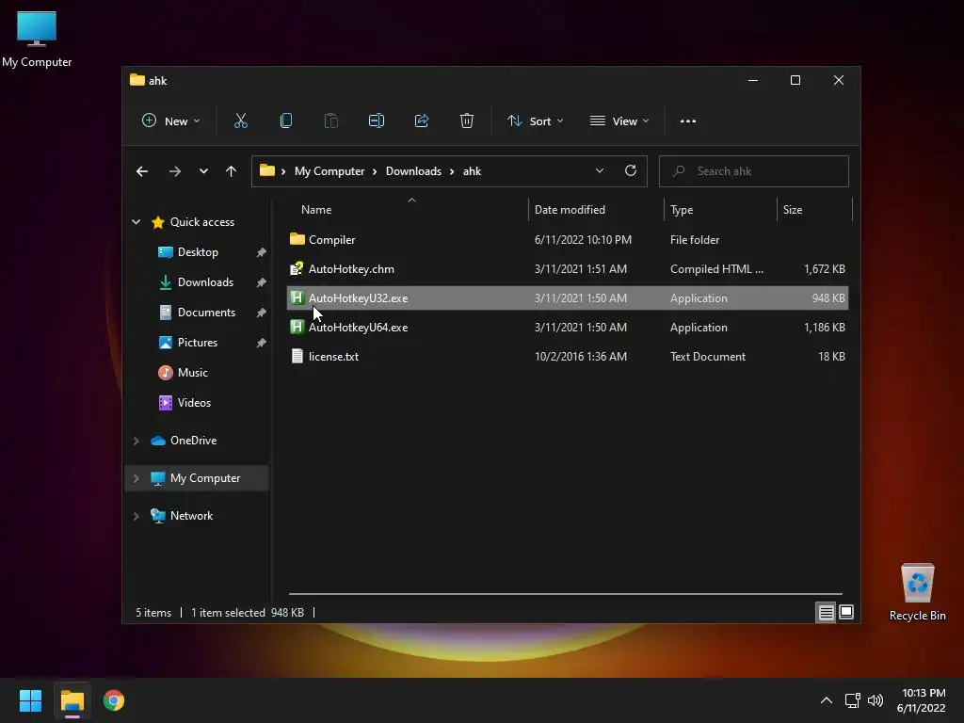The width and height of the screenshot is (964, 723).
Task: Click the 1,186 KB size cell
Action: (824, 328)
